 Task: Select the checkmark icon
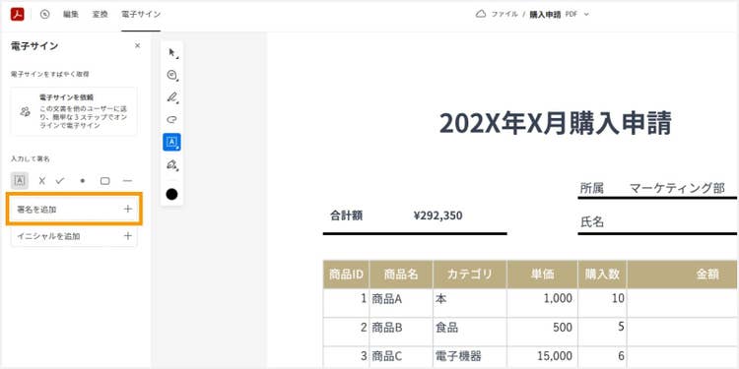point(60,181)
